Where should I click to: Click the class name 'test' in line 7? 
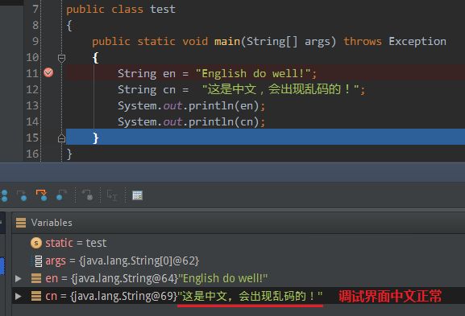point(163,9)
